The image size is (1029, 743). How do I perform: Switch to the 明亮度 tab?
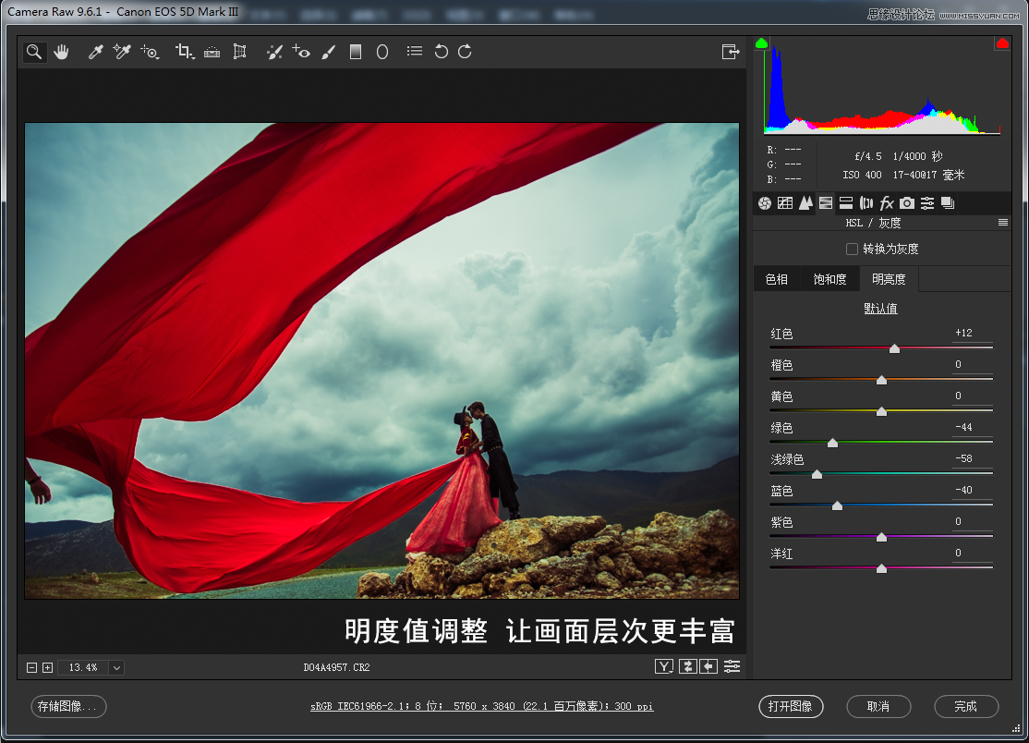889,280
